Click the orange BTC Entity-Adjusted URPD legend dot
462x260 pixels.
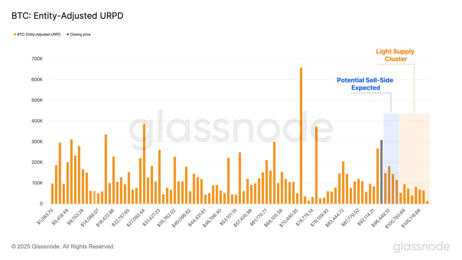pyautogui.click(x=15, y=35)
